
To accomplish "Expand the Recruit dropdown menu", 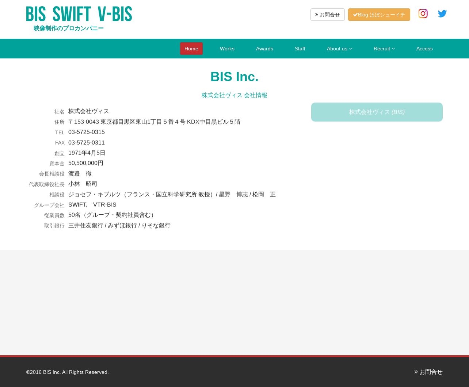I will [x=384, y=49].
